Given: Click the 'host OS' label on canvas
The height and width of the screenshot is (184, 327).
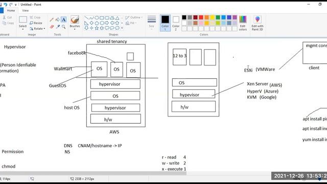Looking at the screenshot, I should click(x=72, y=108).
